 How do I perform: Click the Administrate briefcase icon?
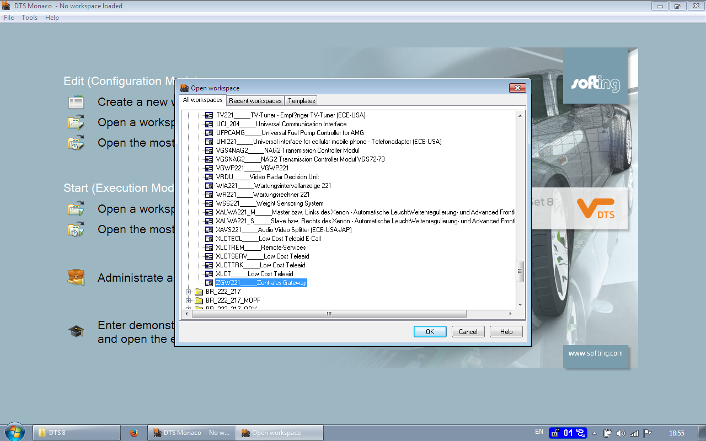pos(76,277)
